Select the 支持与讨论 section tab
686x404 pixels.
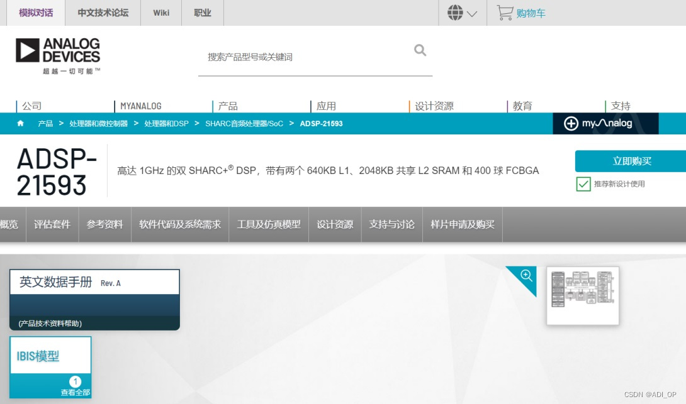[x=391, y=224]
